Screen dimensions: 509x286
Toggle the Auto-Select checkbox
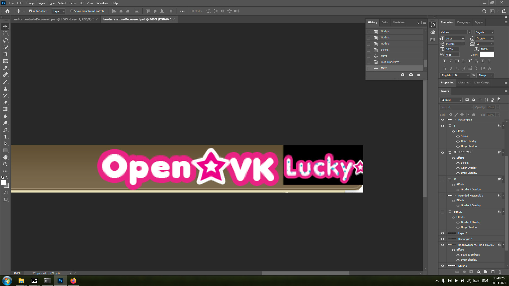(x=30, y=11)
